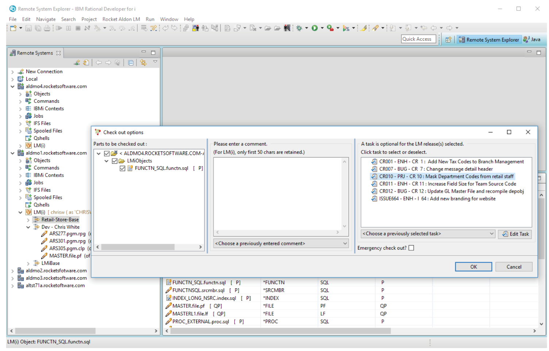Click the Quick Access search field

click(418, 39)
